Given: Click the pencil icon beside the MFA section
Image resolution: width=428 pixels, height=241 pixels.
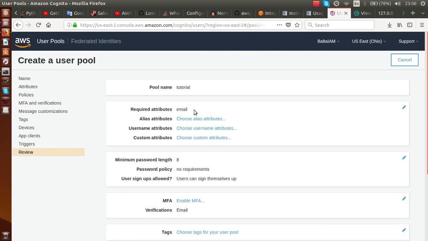Looking at the screenshot, I should pyautogui.click(x=404, y=199).
